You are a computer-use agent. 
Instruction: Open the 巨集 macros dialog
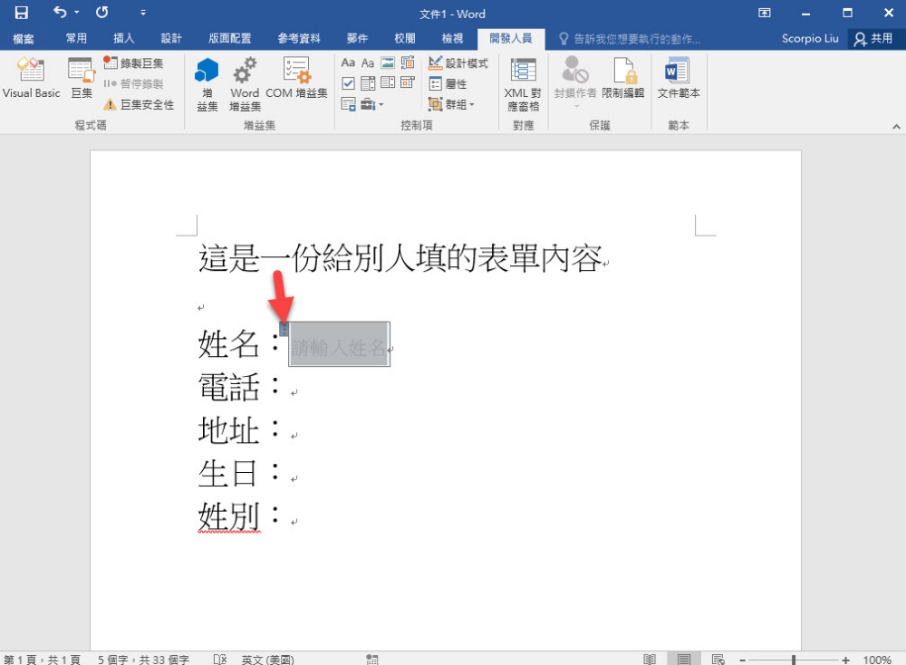[x=81, y=78]
